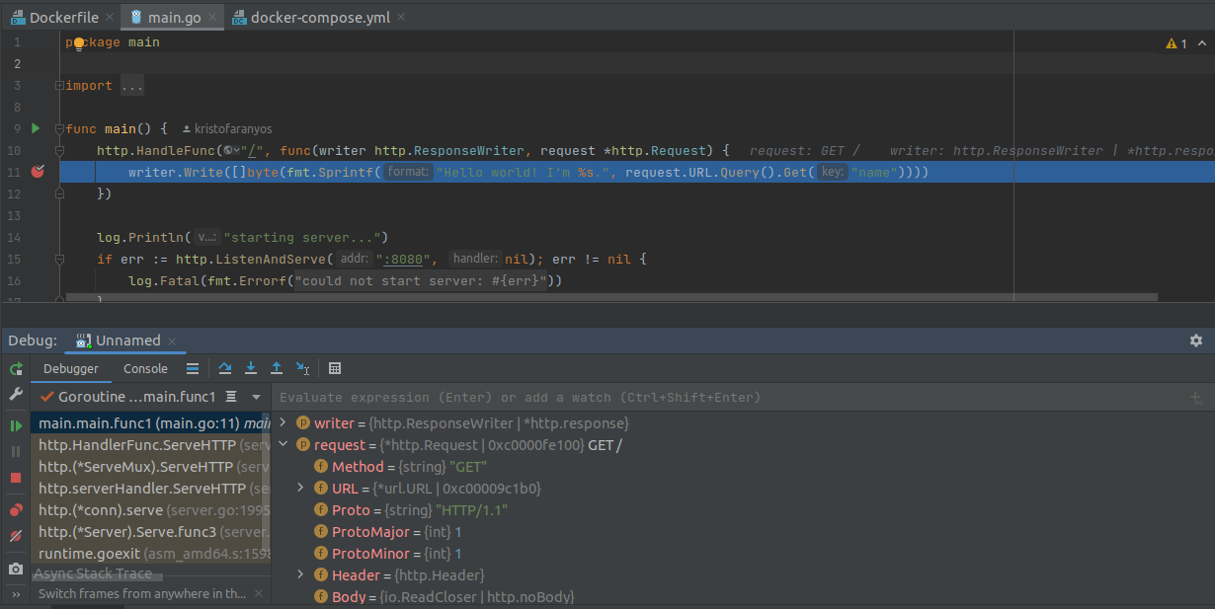The height and width of the screenshot is (609, 1215).
Task: Open debugger settings via the wrench icon
Action: click(16, 397)
